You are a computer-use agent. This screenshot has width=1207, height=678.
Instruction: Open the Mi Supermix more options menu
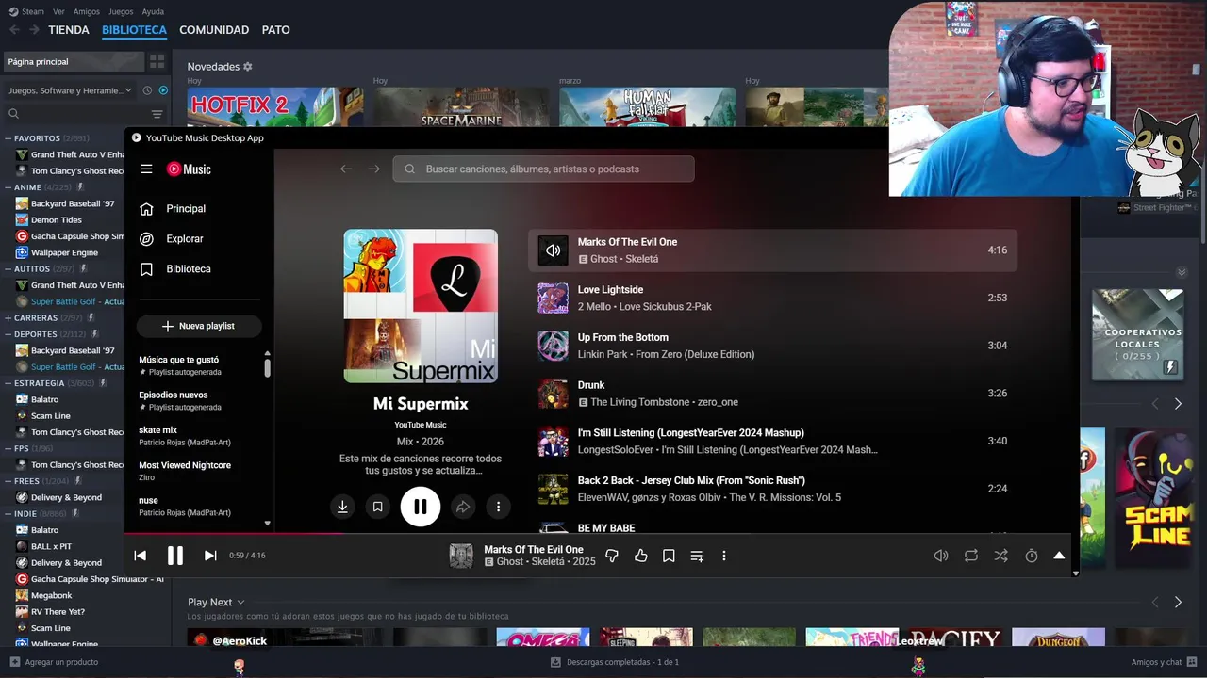coord(498,507)
